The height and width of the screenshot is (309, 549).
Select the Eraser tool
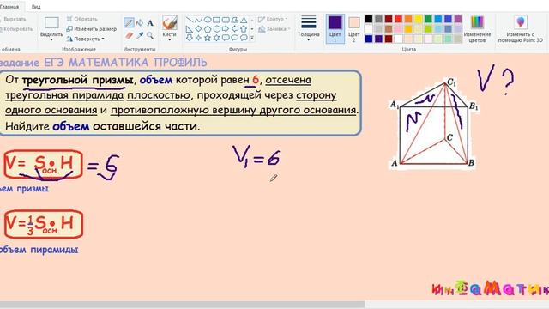click(x=129, y=35)
